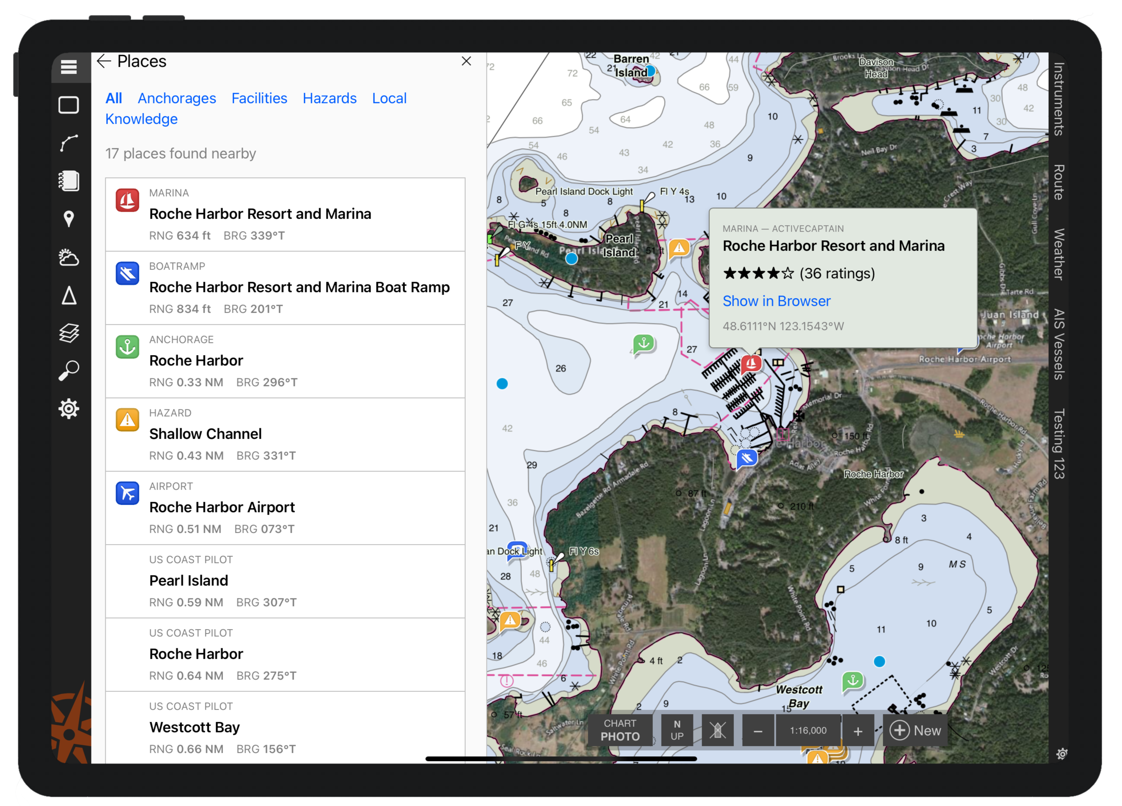
Task: Toggle North Up orientation
Action: (677, 729)
